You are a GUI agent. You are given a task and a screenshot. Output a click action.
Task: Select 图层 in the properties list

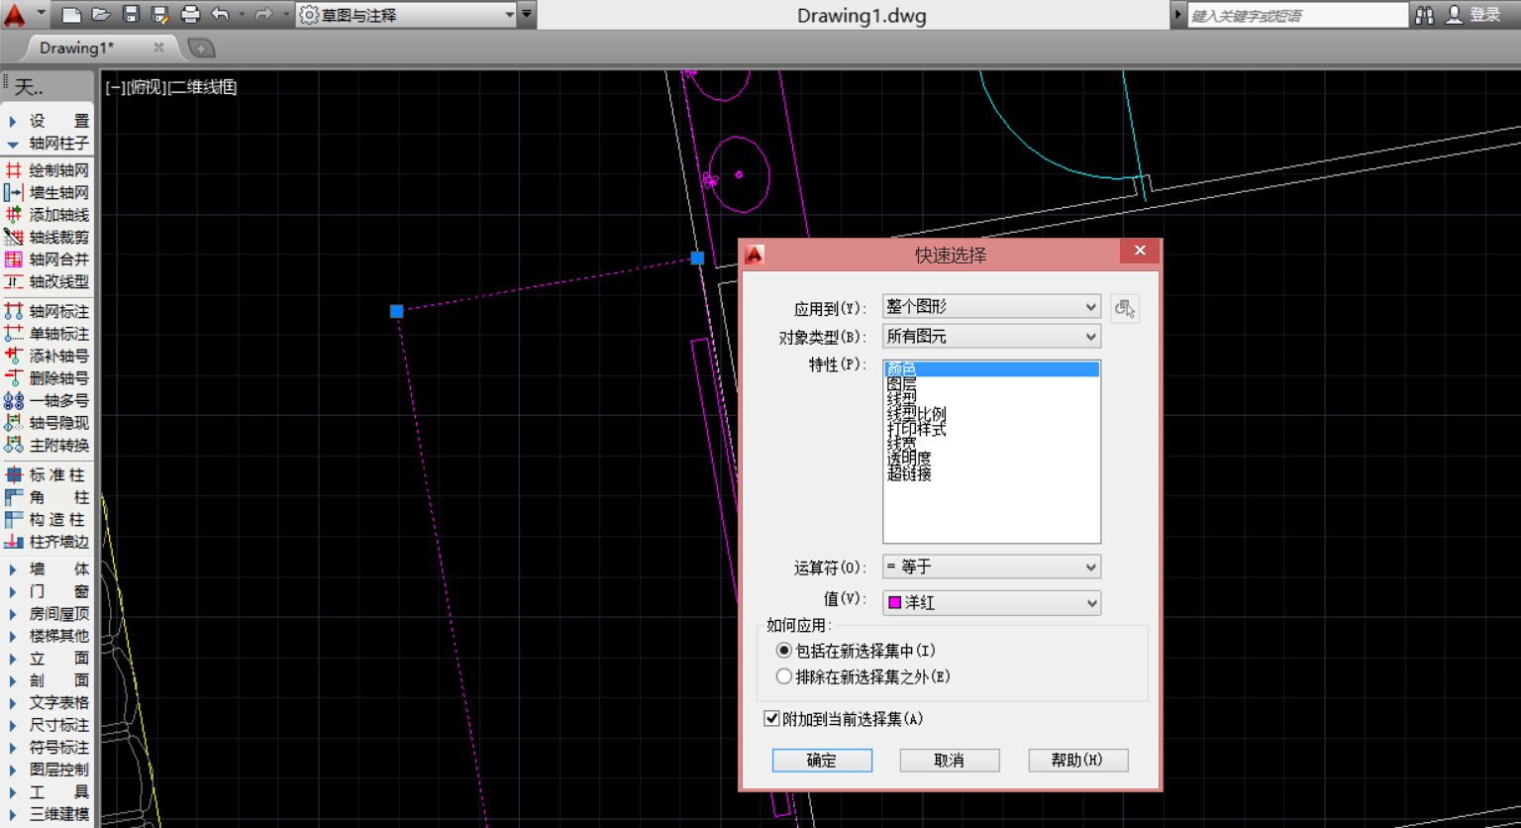pos(902,383)
